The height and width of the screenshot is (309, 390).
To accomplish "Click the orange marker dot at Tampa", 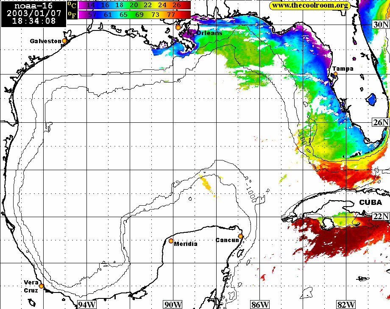I will [336, 74].
